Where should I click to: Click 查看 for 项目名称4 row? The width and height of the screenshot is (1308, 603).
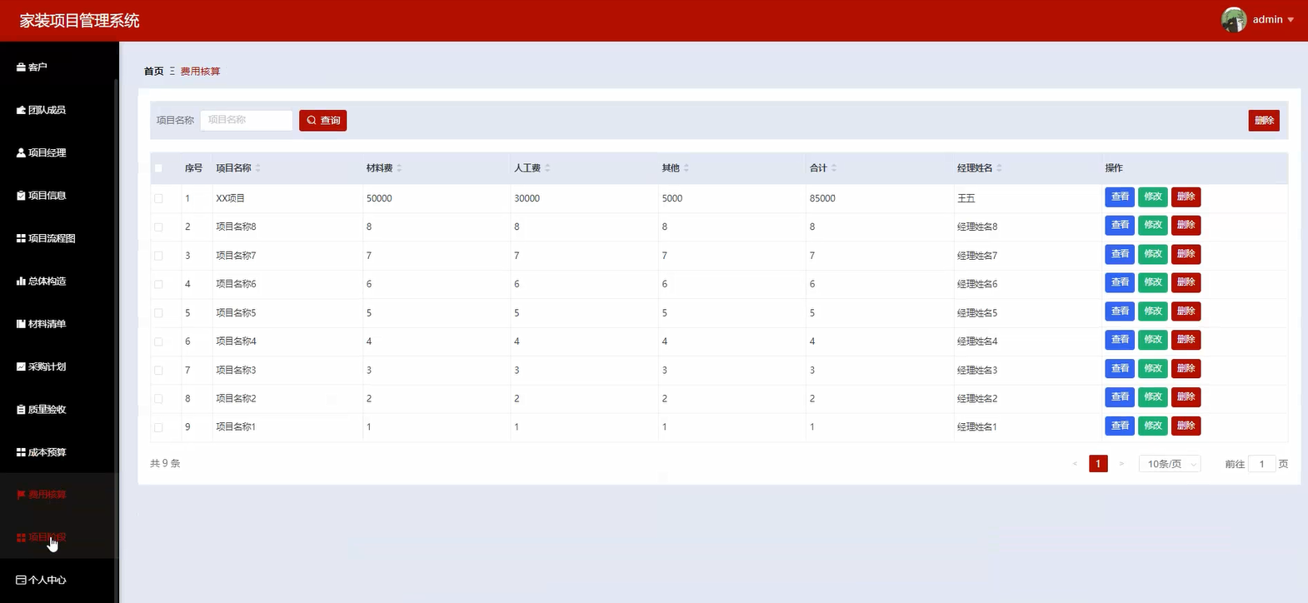pos(1120,340)
